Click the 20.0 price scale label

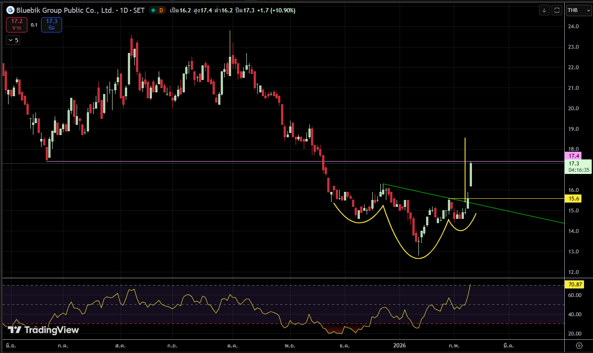coord(574,109)
